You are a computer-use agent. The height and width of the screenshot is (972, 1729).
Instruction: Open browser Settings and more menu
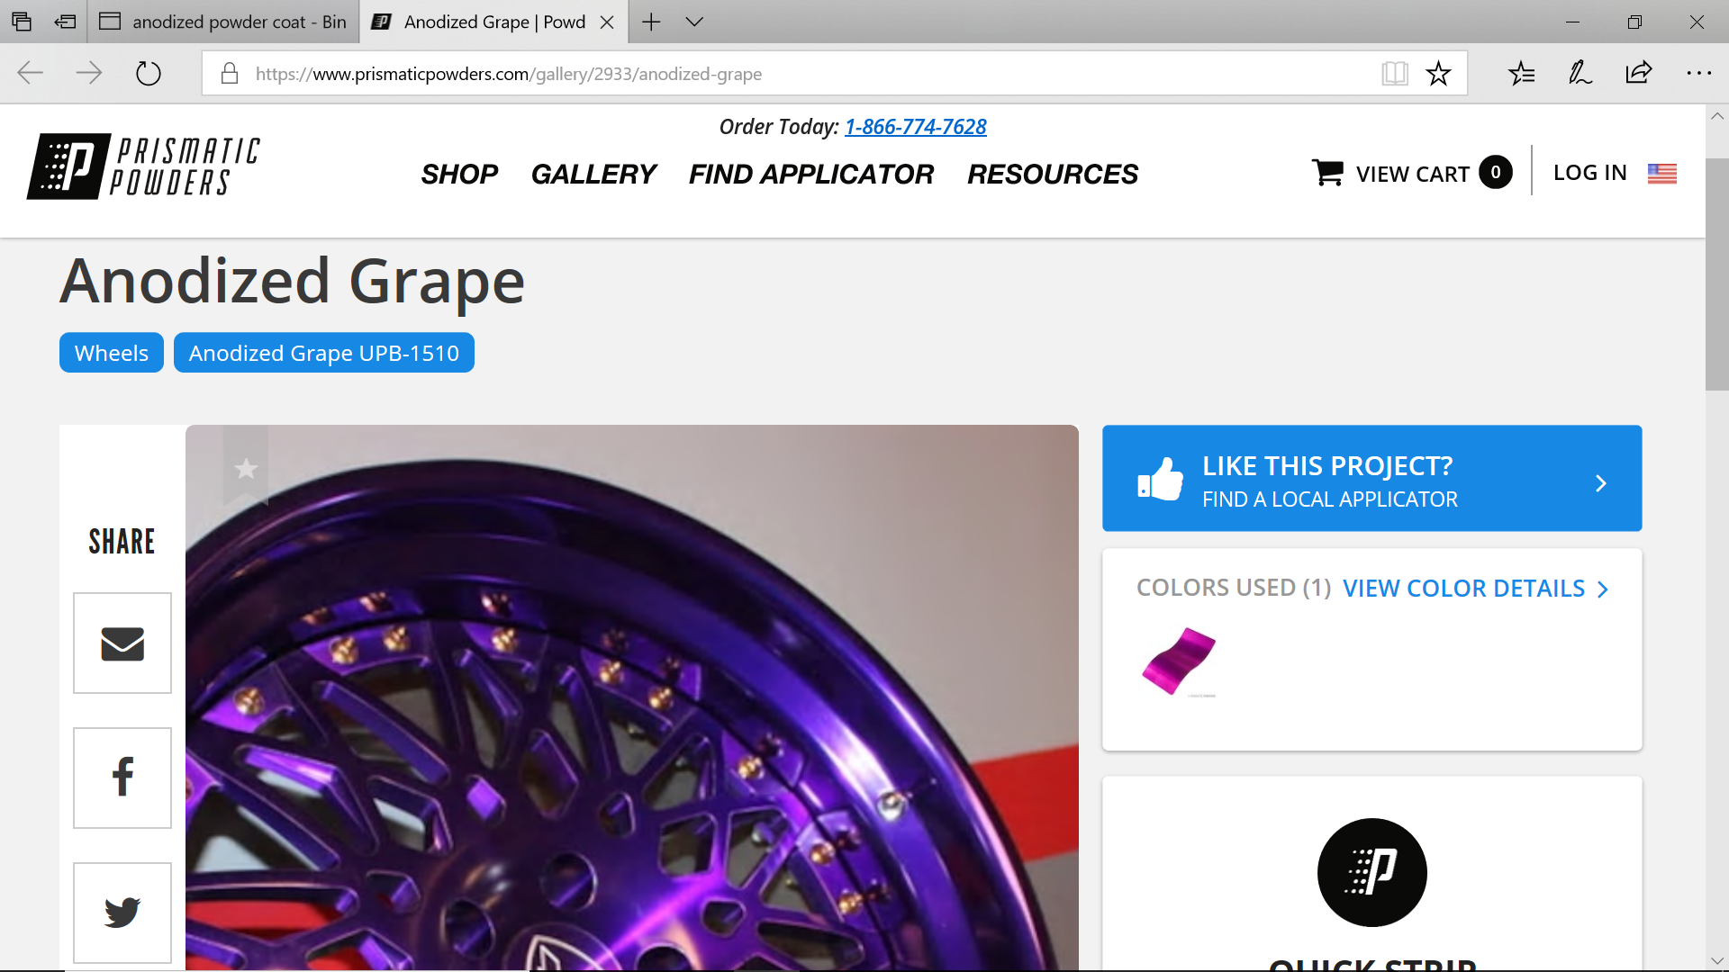pyautogui.click(x=1698, y=74)
